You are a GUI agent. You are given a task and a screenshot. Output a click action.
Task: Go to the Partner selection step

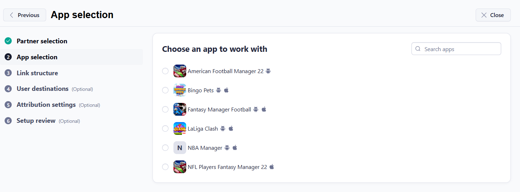tap(42, 41)
